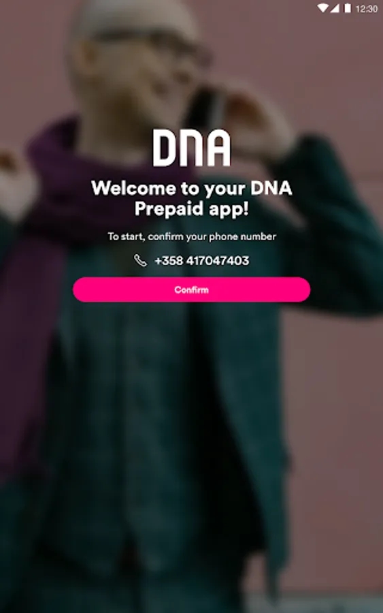Image resolution: width=383 pixels, height=613 pixels.
Task: Tap the Wi-Fi status icon
Action: tap(322, 8)
